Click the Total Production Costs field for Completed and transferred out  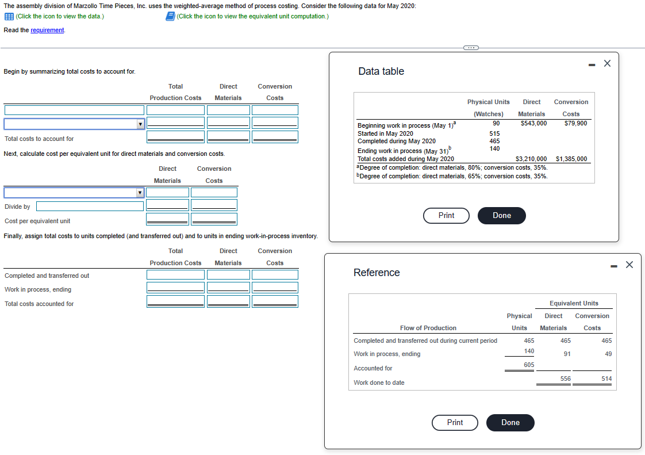(175, 275)
